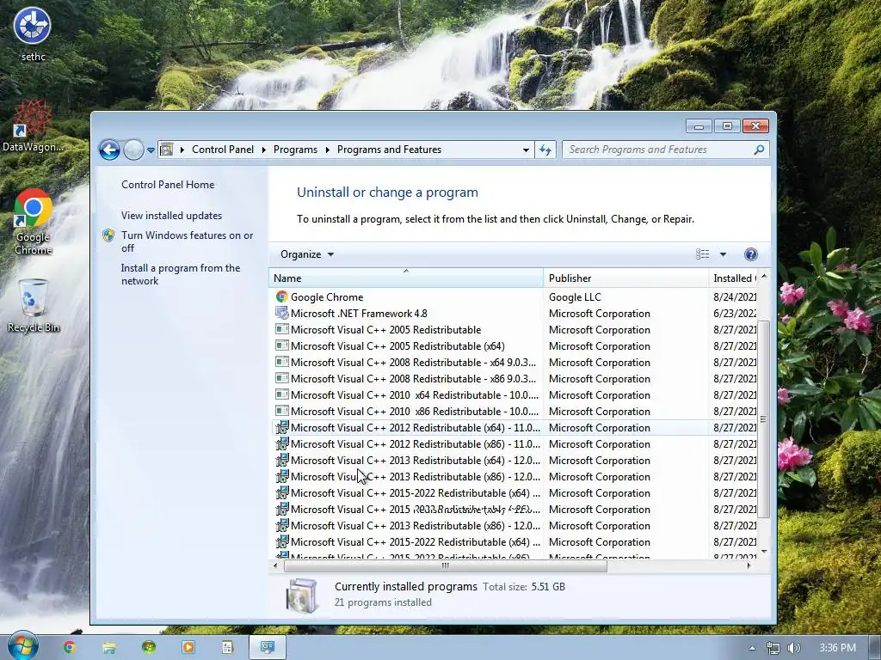Click the shield icon beside Windows features

click(x=108, y=235)
